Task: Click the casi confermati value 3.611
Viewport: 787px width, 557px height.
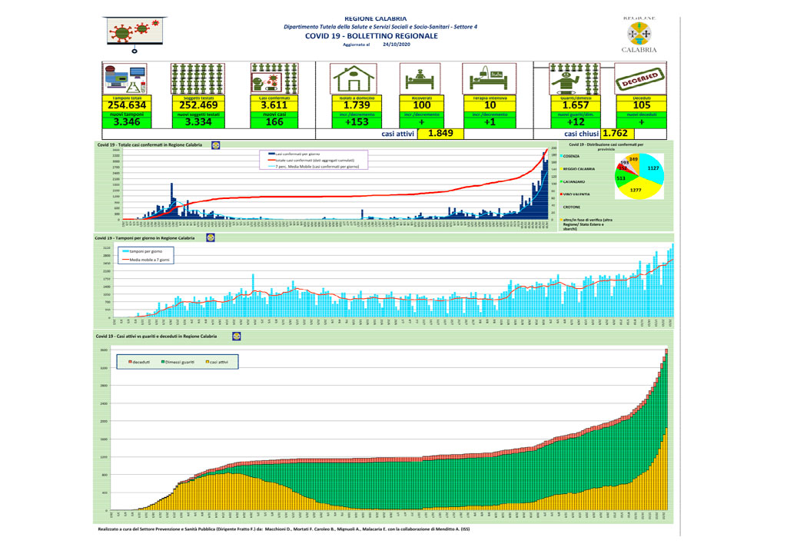Action: [x=274, y=105]
